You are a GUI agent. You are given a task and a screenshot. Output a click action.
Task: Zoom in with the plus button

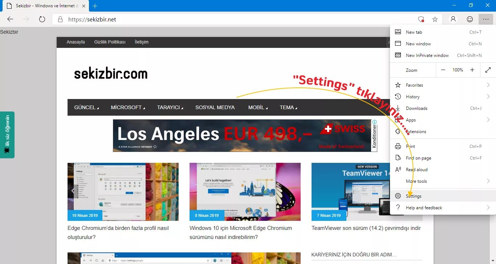[472, 70]
